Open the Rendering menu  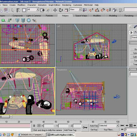point(67,5)
